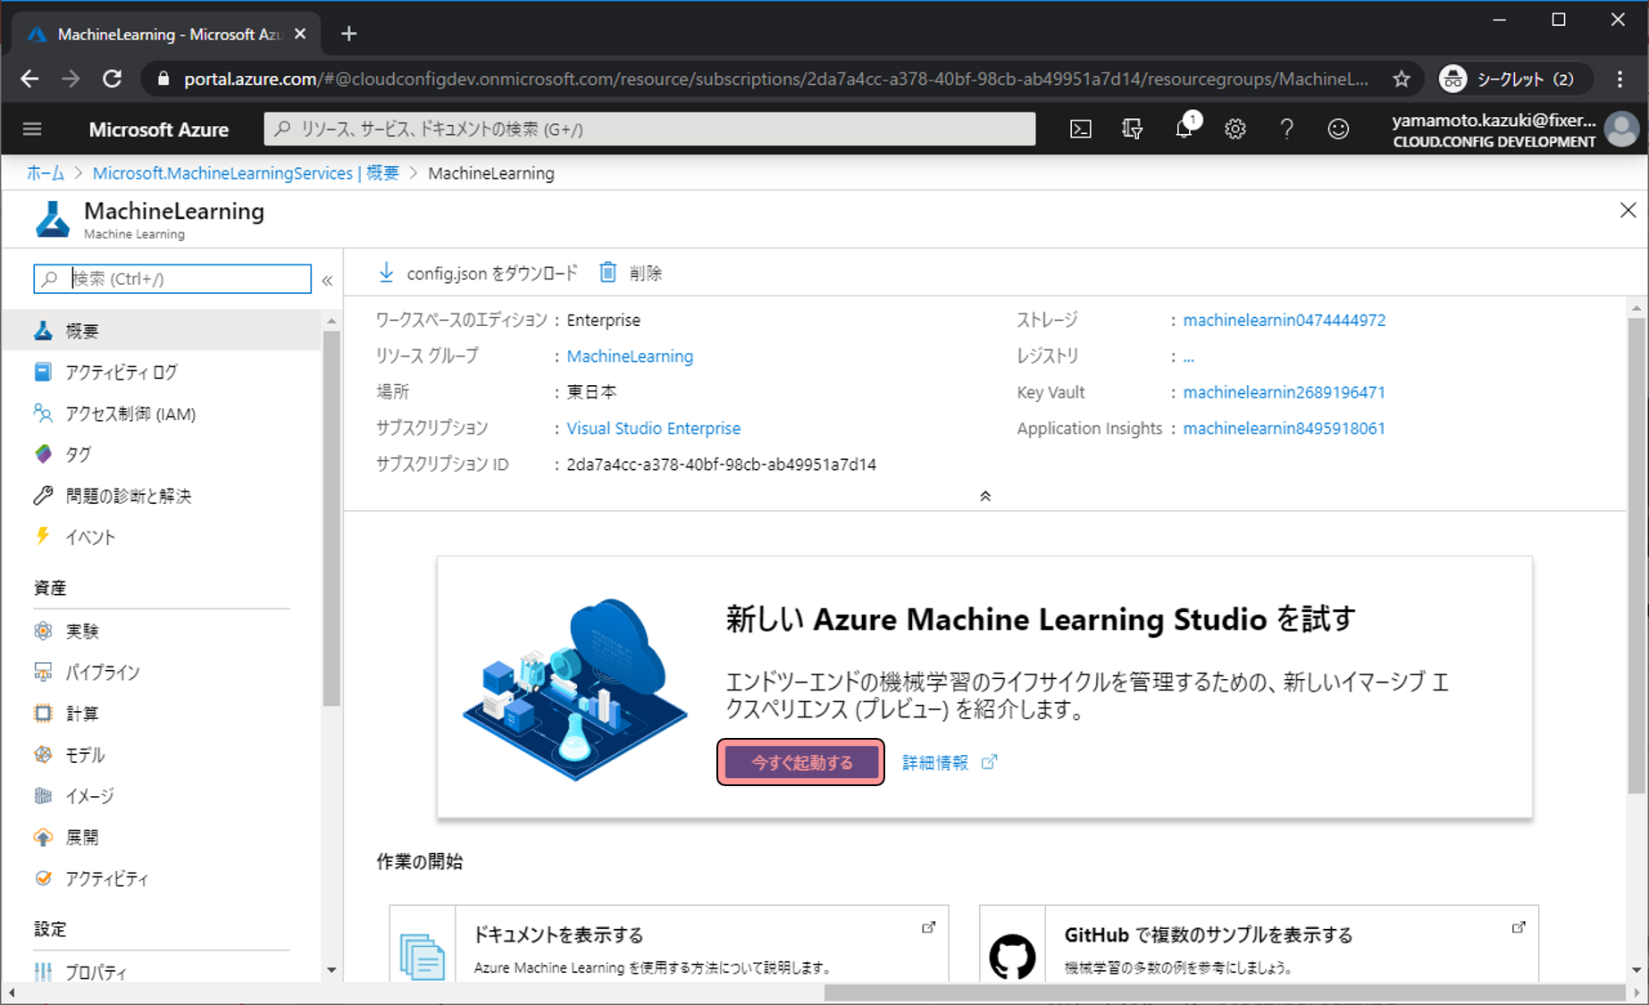Image resolution: width=1649 pixels, height=1005 pixels.
Task: Open portal settings gear
Action: tap(1235, 130)
